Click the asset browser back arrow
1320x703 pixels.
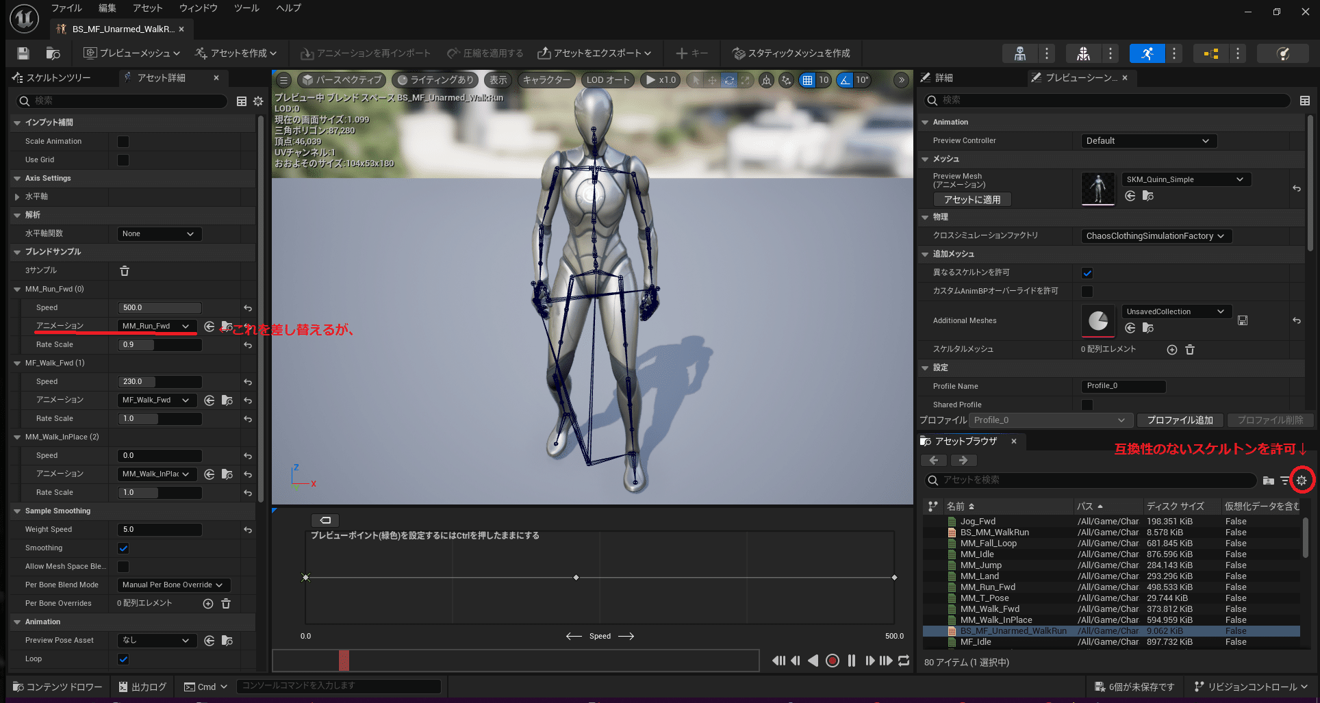tap(934, 461)
